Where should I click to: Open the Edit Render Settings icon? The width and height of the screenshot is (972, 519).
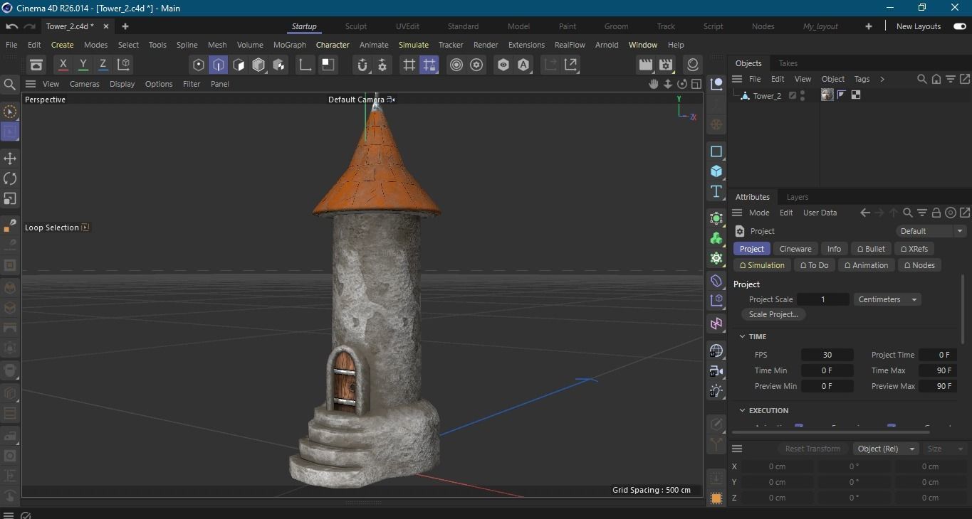pos(666,65)
